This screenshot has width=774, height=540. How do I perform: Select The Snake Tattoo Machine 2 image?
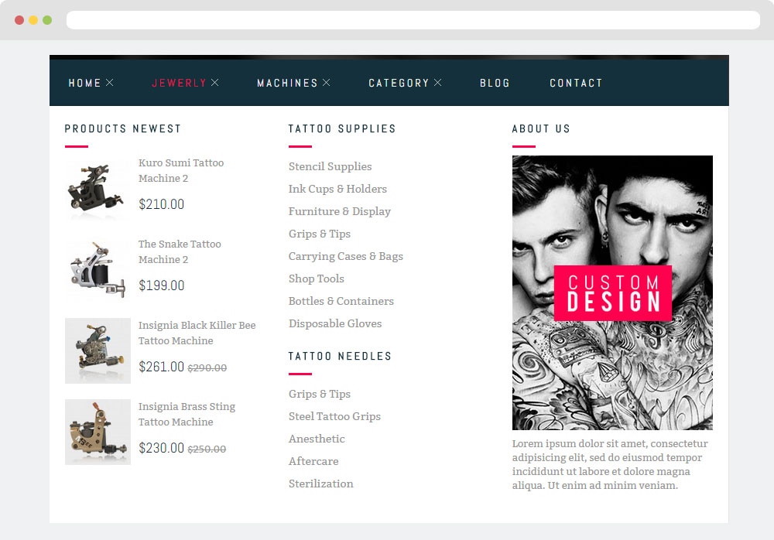tap(97, 269)
